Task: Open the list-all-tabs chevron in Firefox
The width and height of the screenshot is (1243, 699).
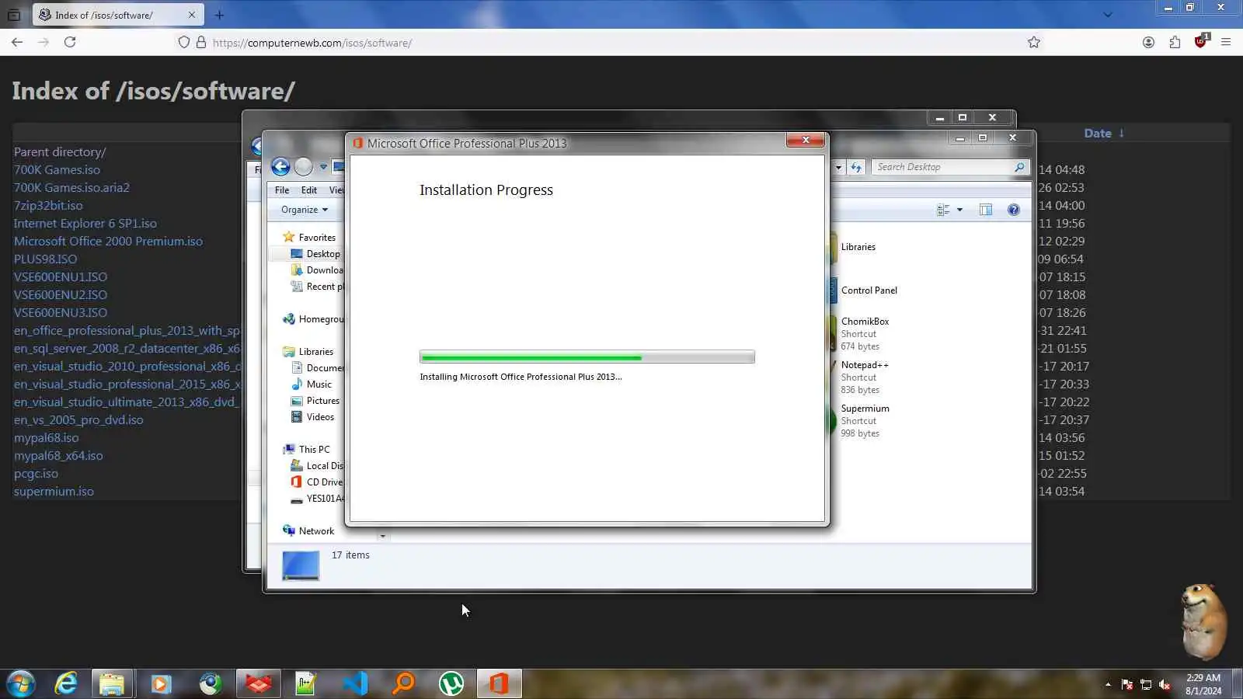Action: (x=1108, y=15)
